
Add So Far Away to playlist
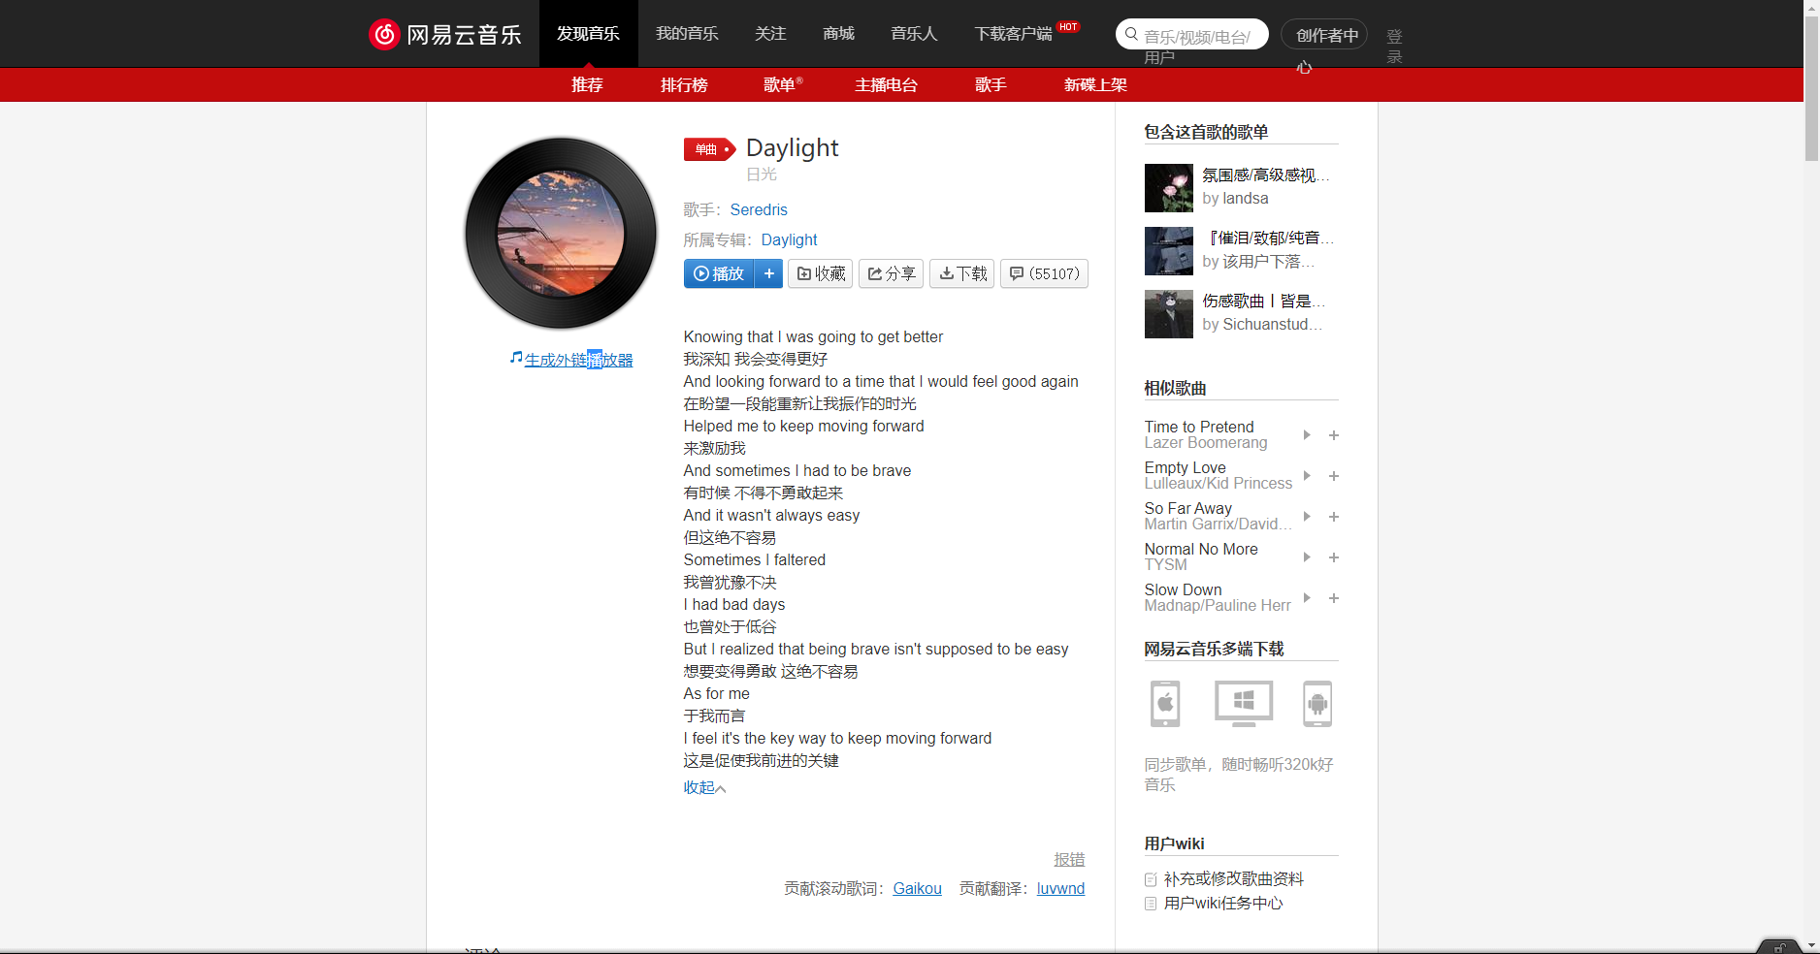tap(1334, 517)
